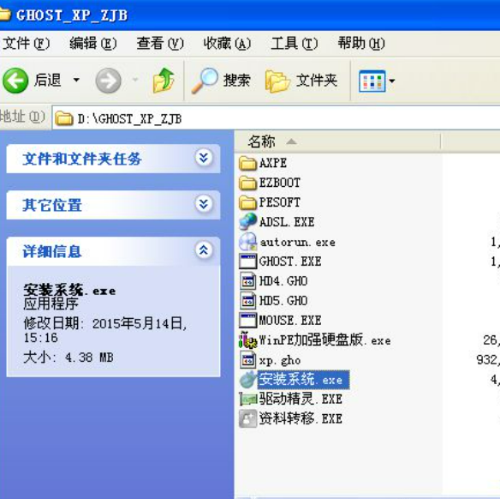Select the WinPE加强硬盘版.exe name
Screen dimensions: 500x499
pyautogui.click(x=324, y=340)
